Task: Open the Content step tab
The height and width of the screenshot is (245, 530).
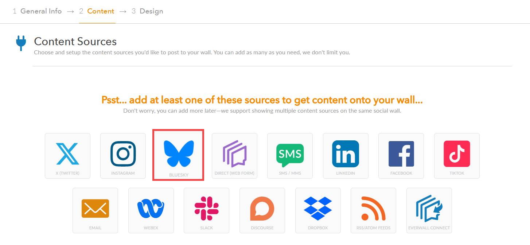Action: click(x=97, y=11)
